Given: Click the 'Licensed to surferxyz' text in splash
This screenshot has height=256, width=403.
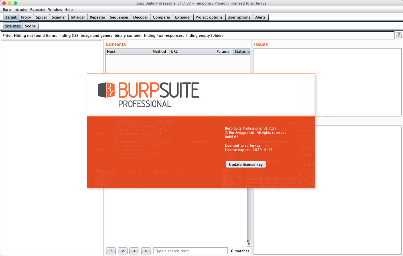Looking at the screenshot, I should click(x=242, y=145).
